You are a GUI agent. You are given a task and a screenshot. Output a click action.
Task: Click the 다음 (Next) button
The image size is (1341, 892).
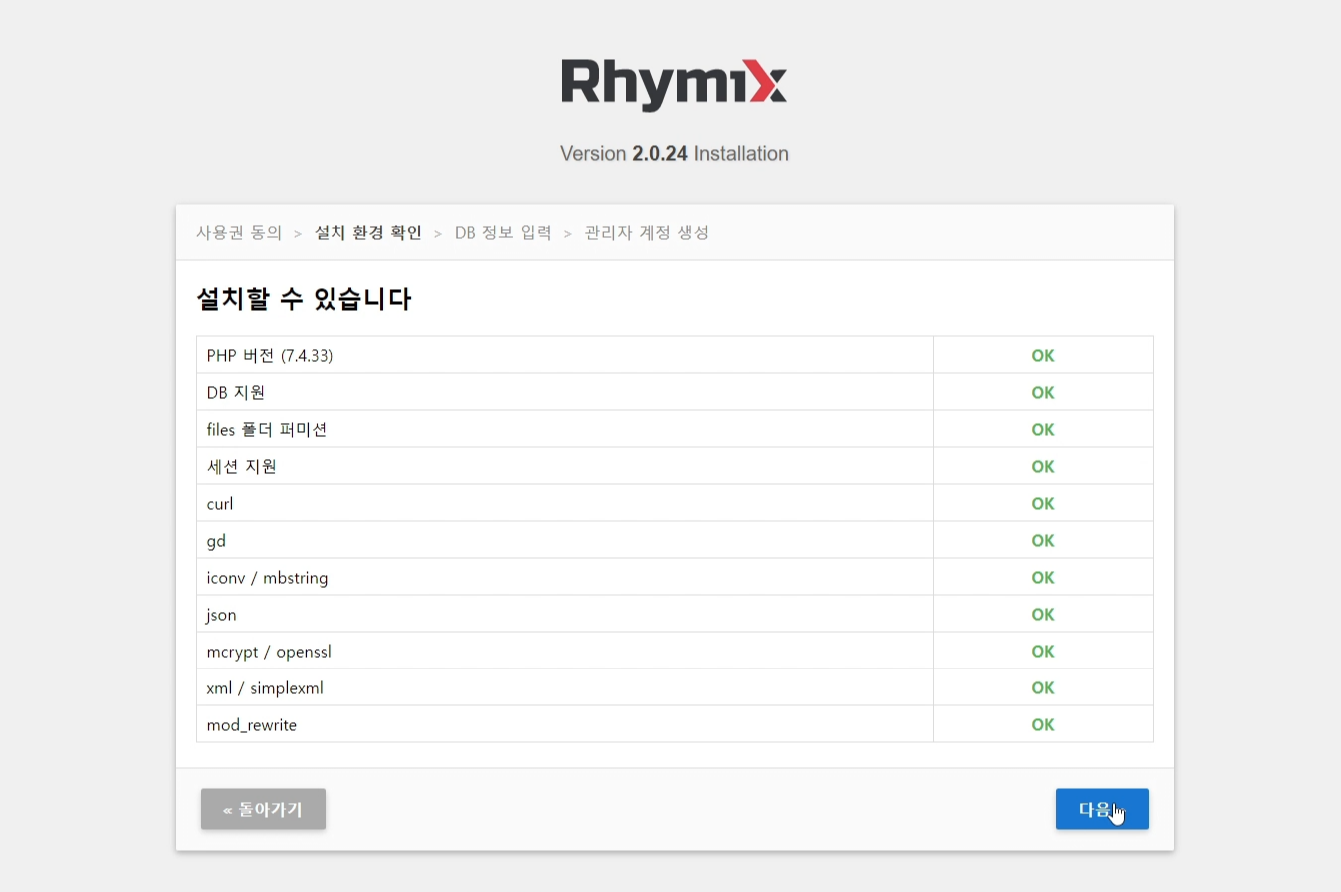tap(1102, 809)
